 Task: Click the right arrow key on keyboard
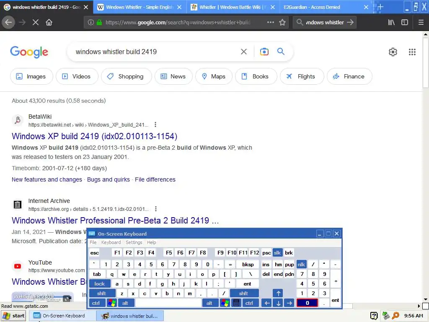coord(289,303)
